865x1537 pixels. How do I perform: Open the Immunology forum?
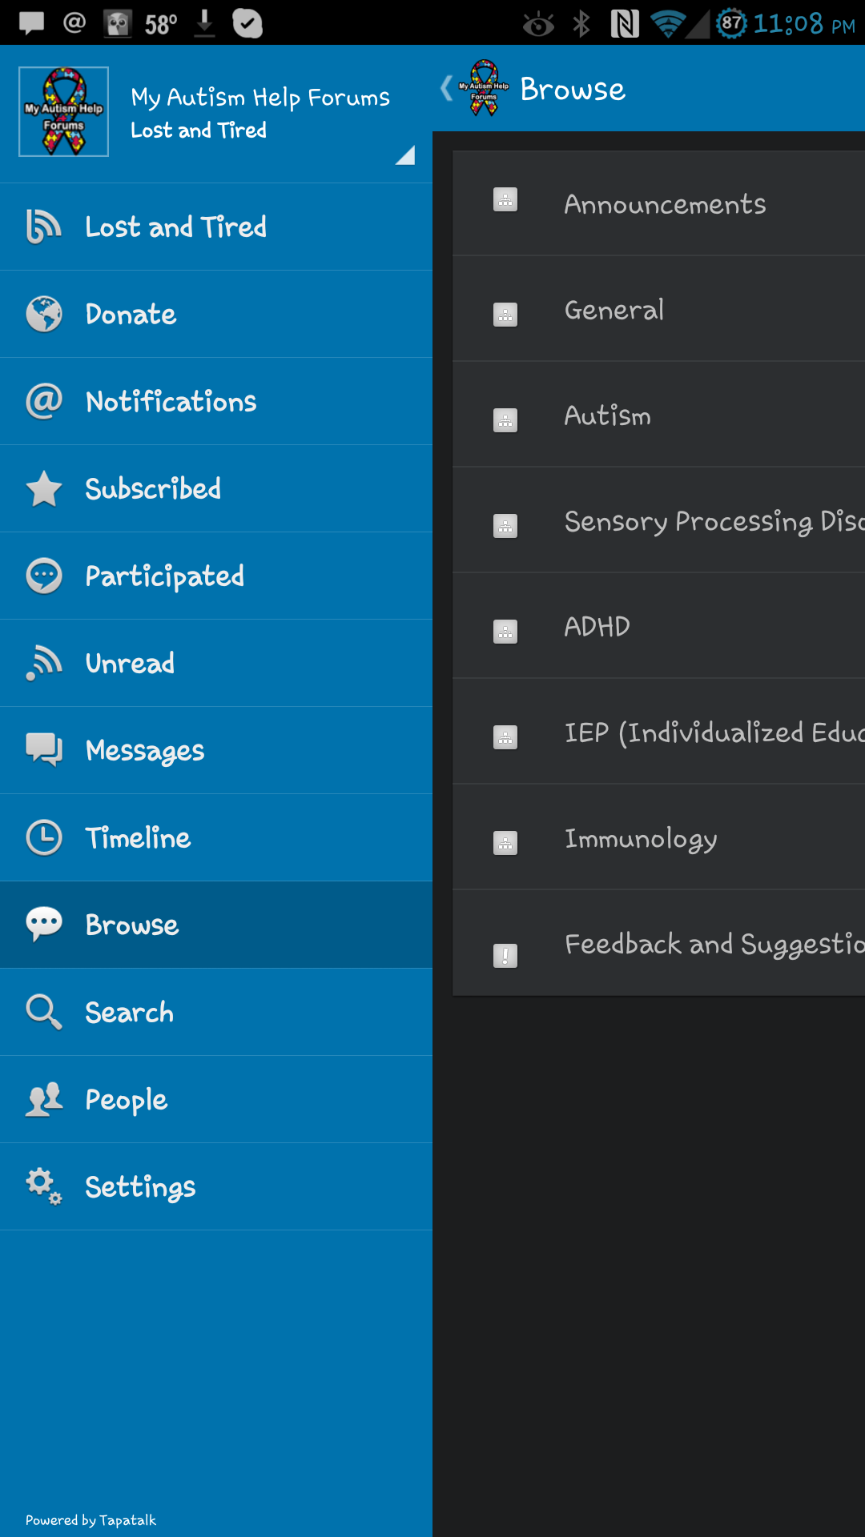click(641, 838)
